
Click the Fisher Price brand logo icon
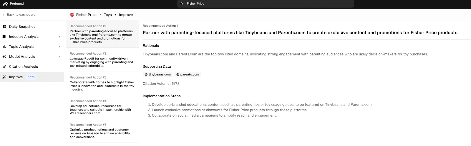pyautogui.click(x=72, y=15)
